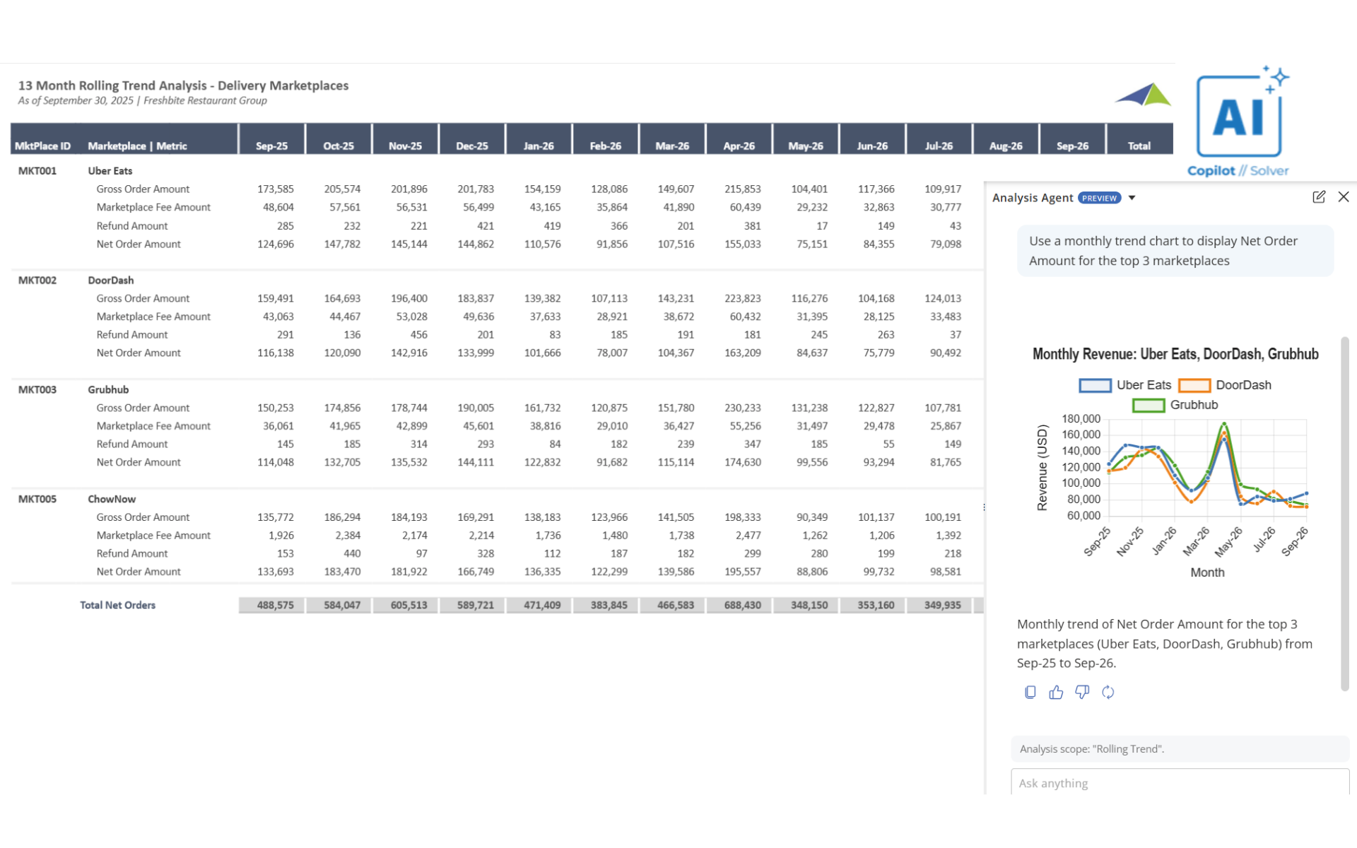Viewport: 1357px width, 848px height.
Task: Open the Analysis Agent dropdown arrow
Action: point(1132,198)
